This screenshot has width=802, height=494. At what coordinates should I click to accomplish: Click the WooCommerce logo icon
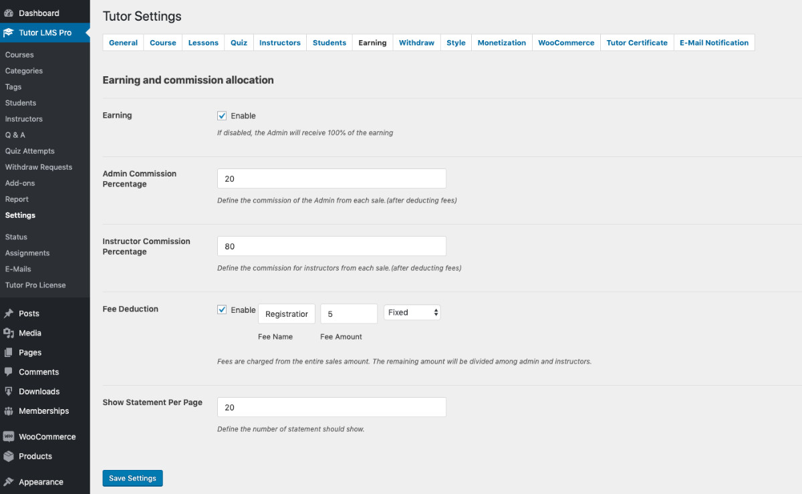pos(8,437)
